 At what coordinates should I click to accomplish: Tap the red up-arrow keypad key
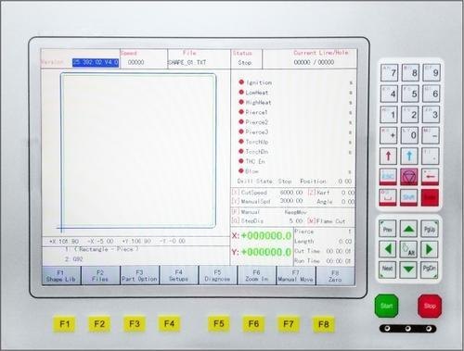pos(389,156)
